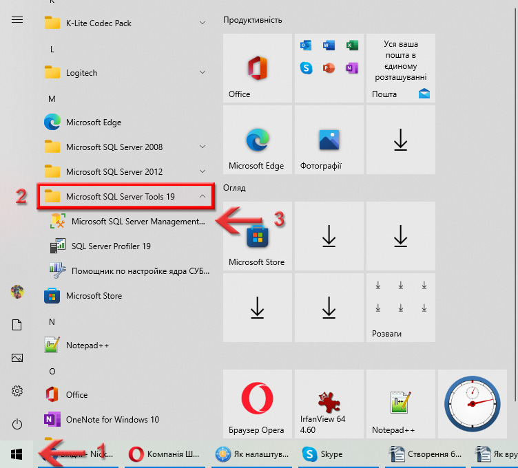This screenshot has width=518, height=468.
Task: Click the hamburger menu at top left
Action: [17, 20]
